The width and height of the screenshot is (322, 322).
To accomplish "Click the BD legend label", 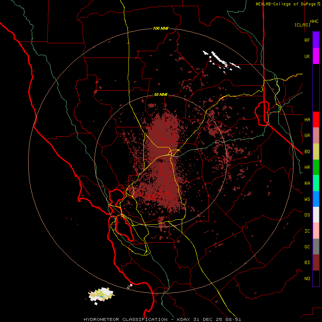I will (x=307, y=152).
